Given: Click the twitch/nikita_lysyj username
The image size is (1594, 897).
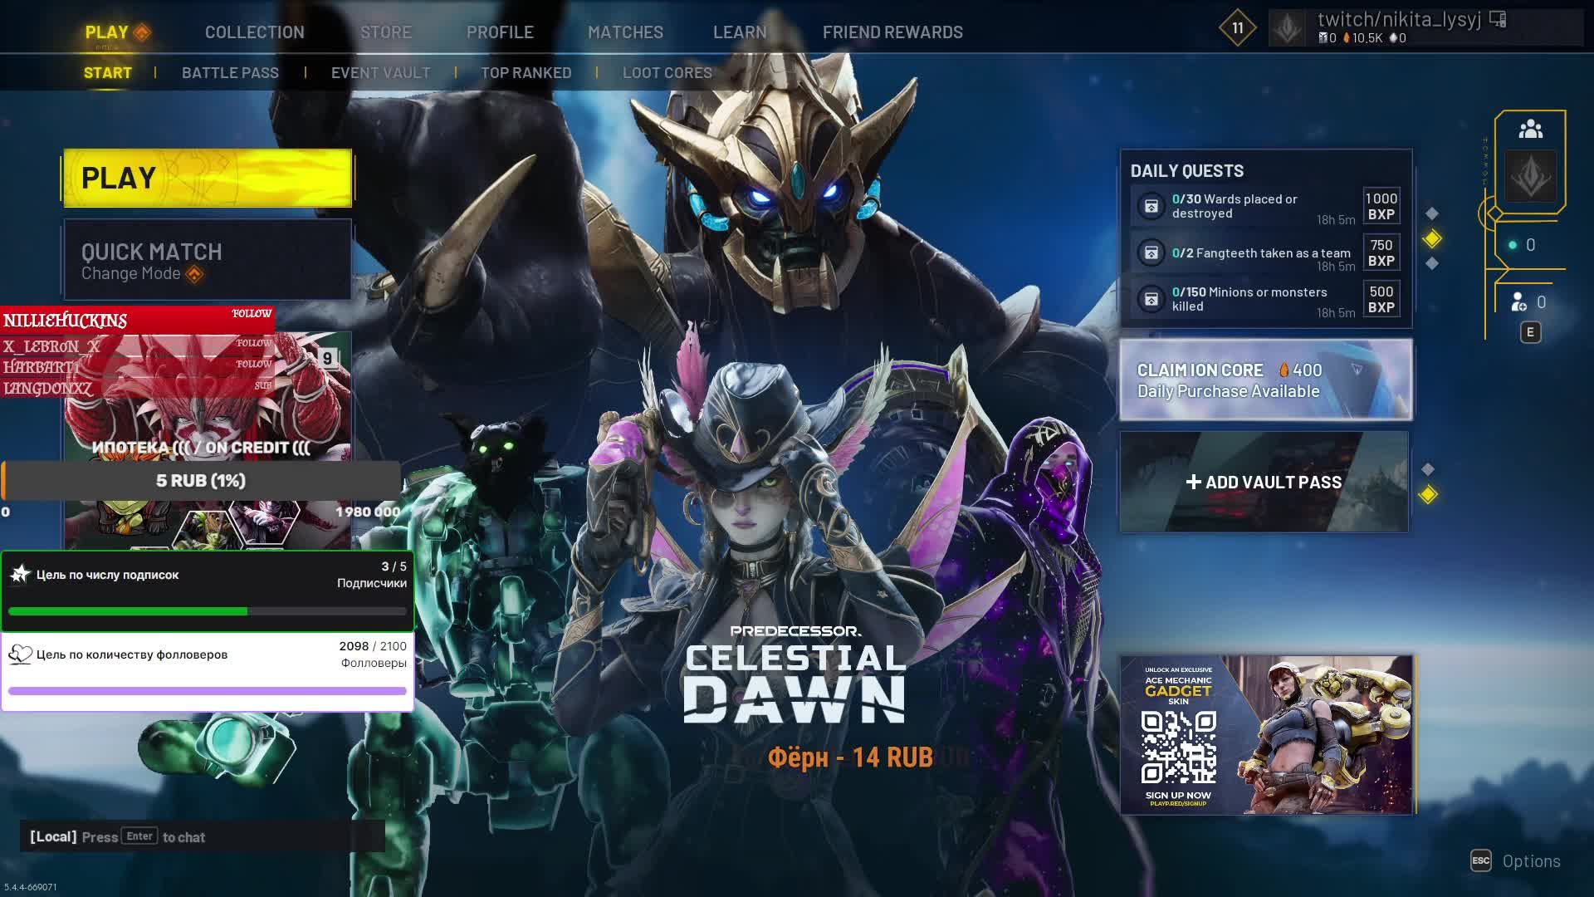Looking at the screenshot, I should click(x=1399, y=19).
